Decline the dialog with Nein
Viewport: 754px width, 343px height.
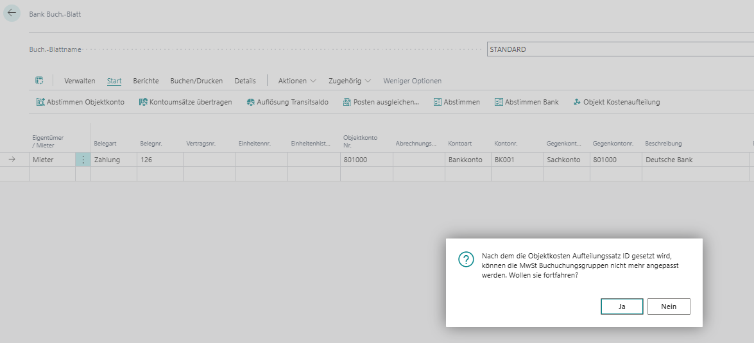coord(669,306)
